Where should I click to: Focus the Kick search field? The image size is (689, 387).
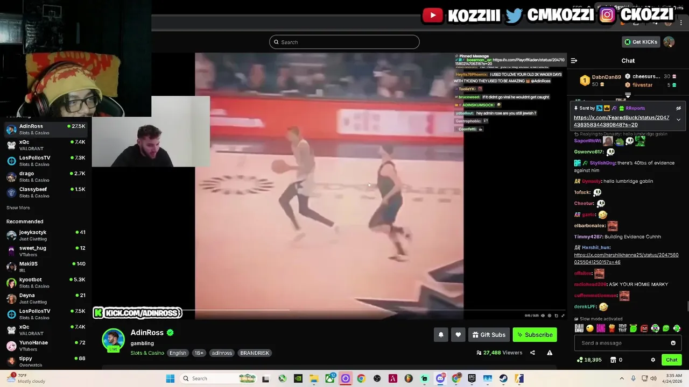point(344,42)
